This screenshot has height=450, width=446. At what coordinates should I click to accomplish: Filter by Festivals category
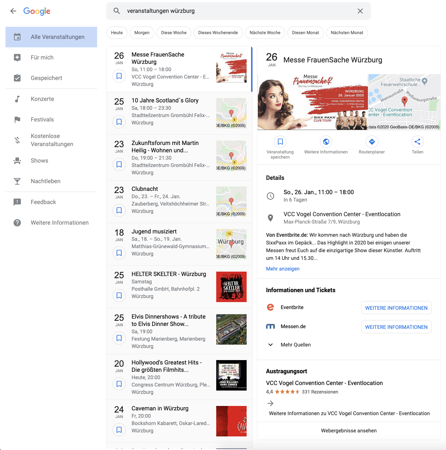tap(51, 120)
